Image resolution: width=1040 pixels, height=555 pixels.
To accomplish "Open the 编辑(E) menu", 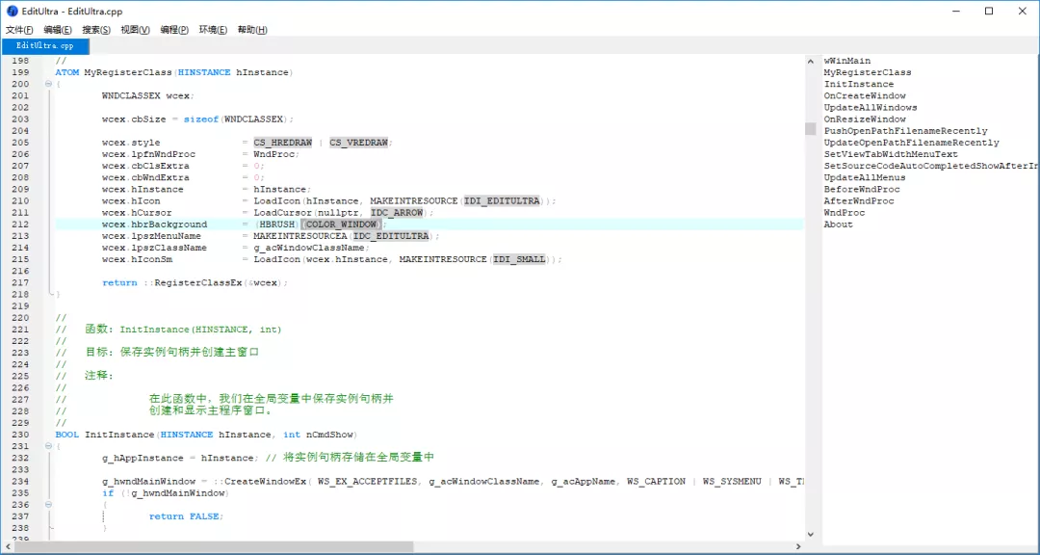I will (x=58, y=30).
